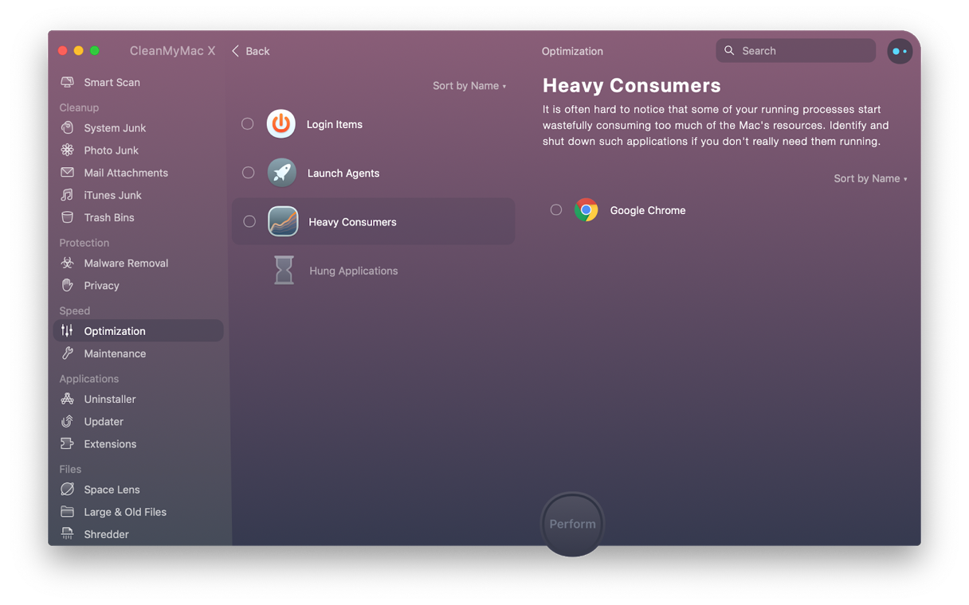This screenshot has height=605, width=969.
Task: Click the Back button
Action: coord(250,51)
